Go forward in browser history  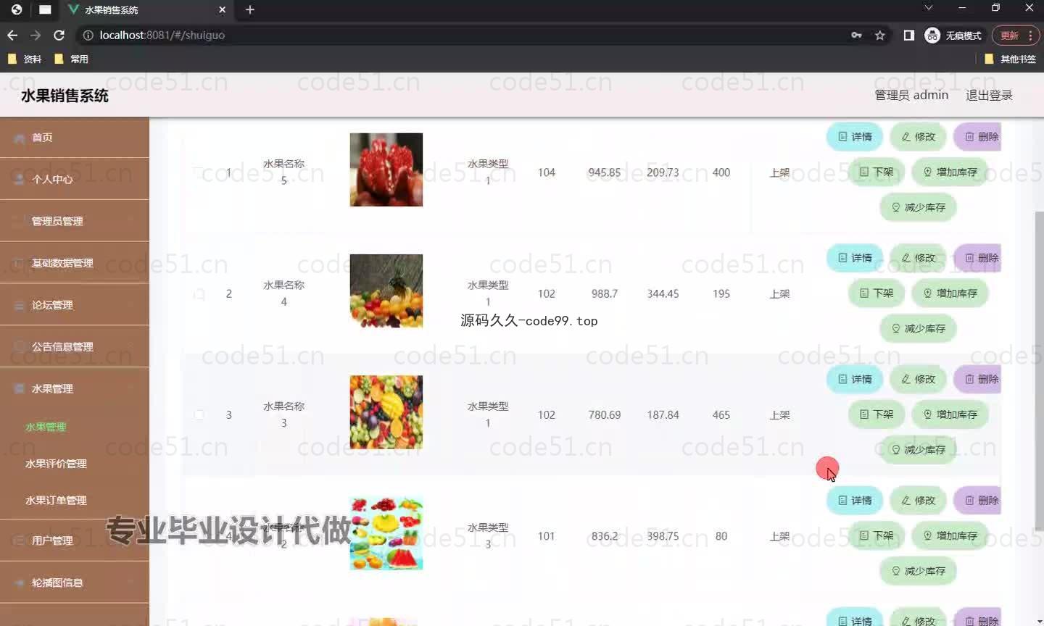[x=36, y=35]
